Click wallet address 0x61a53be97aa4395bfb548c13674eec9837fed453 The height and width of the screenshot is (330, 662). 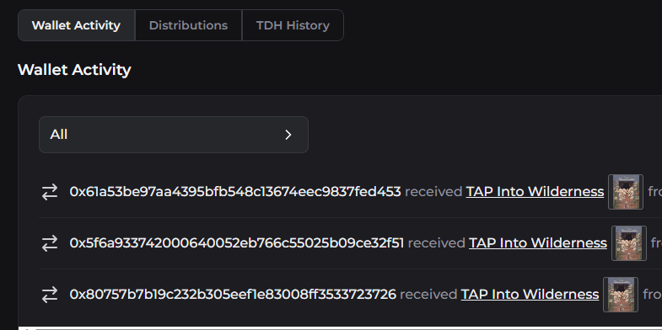pyautogui.click(x=235, y=192)
